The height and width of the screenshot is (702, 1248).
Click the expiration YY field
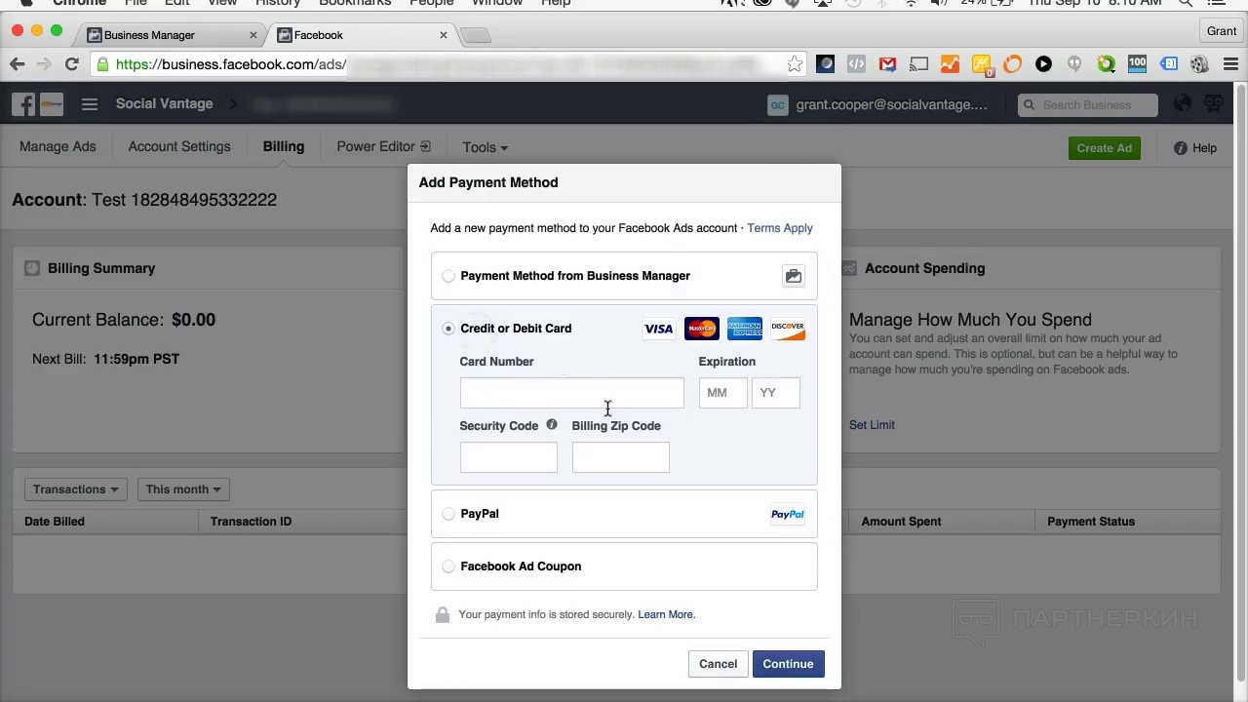click(776, 393)
